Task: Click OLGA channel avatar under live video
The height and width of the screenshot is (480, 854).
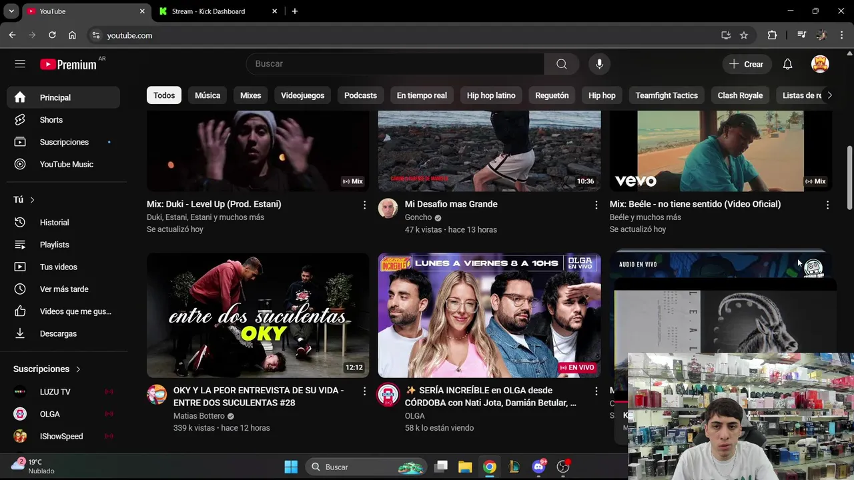Action: (388, 395)
